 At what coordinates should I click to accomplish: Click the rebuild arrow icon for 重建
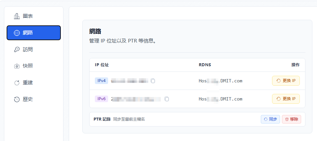(17, 83)
